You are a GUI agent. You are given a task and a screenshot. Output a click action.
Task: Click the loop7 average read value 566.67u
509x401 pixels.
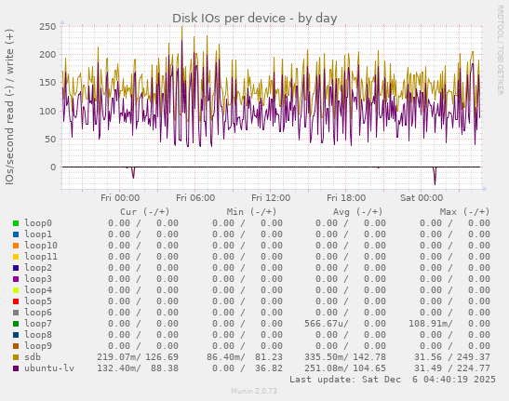324,324
